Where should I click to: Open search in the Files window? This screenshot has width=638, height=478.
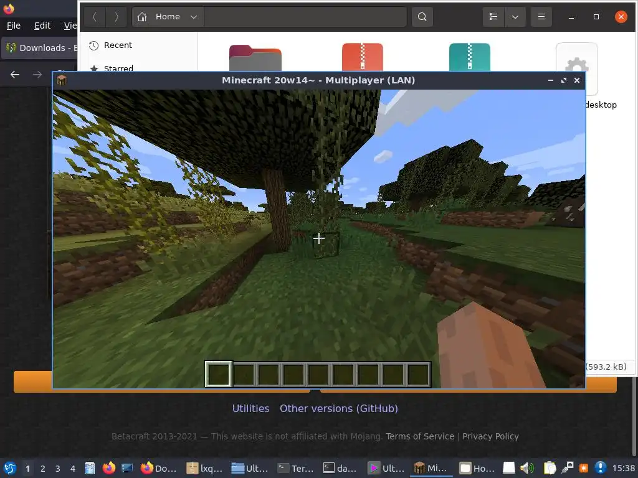tap(422, 17)
